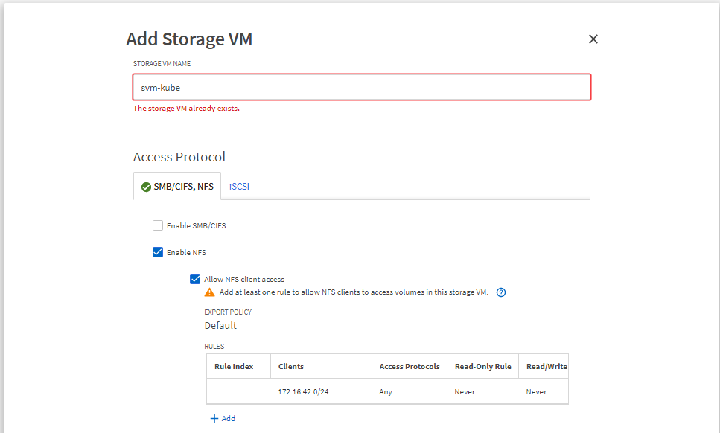Click the Default export policy text

[220, 326]
